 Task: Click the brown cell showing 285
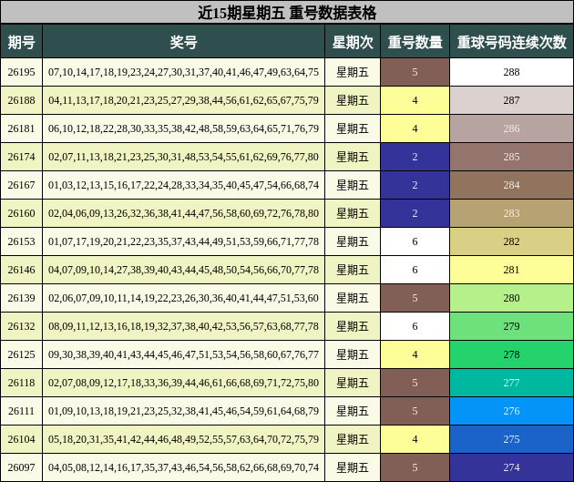point(511,157)
